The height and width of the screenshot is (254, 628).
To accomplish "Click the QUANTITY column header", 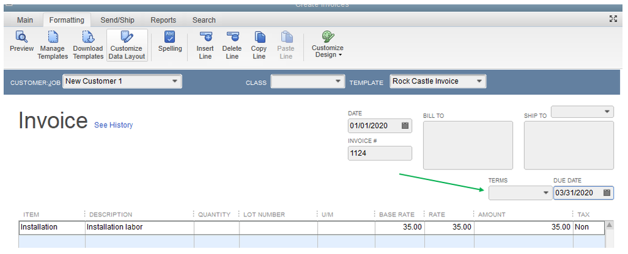I will [214, 214].
